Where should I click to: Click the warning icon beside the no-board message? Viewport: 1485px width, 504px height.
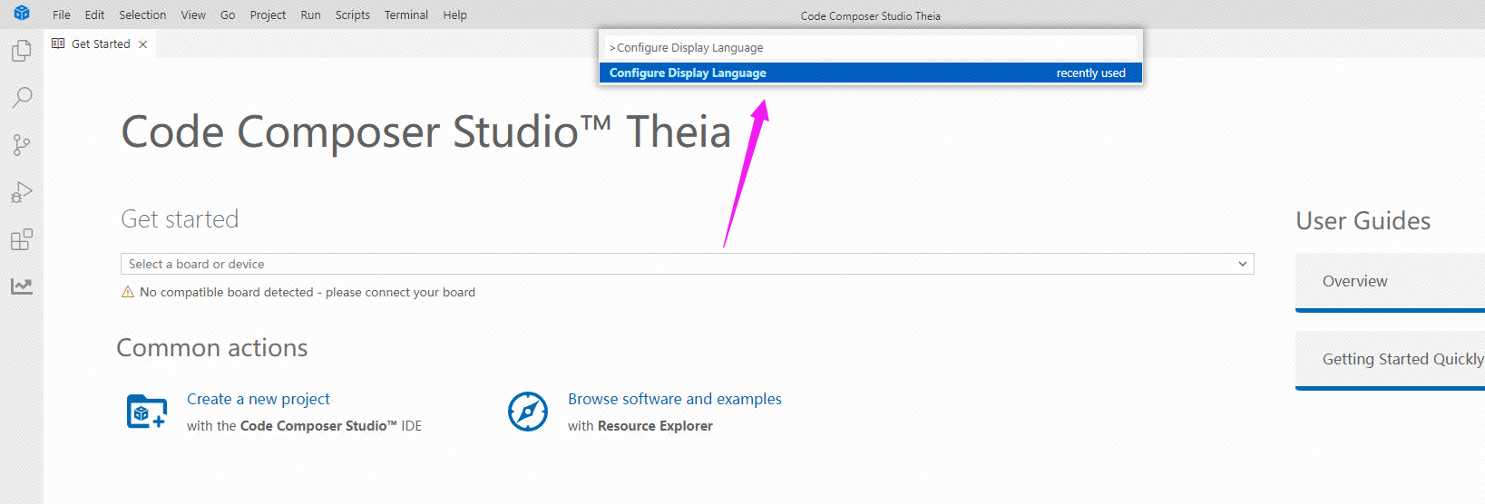pos(128,292)
